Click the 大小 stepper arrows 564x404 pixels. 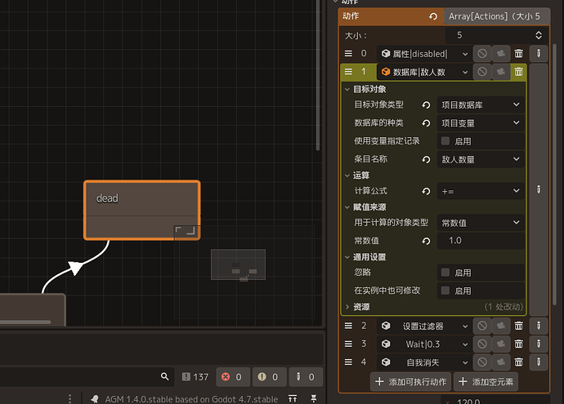(x=539, y=35)
